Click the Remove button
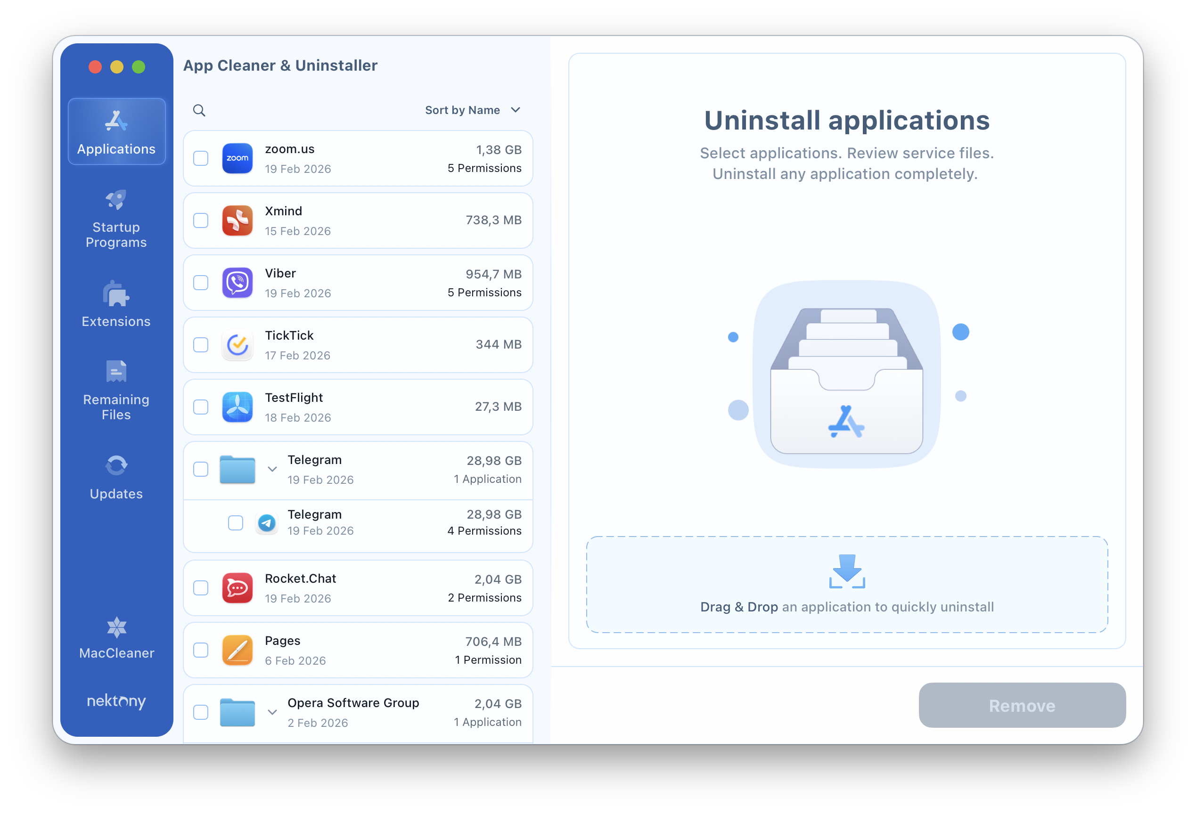Viewport: 1196px width, 814px height. [1022, 706]
